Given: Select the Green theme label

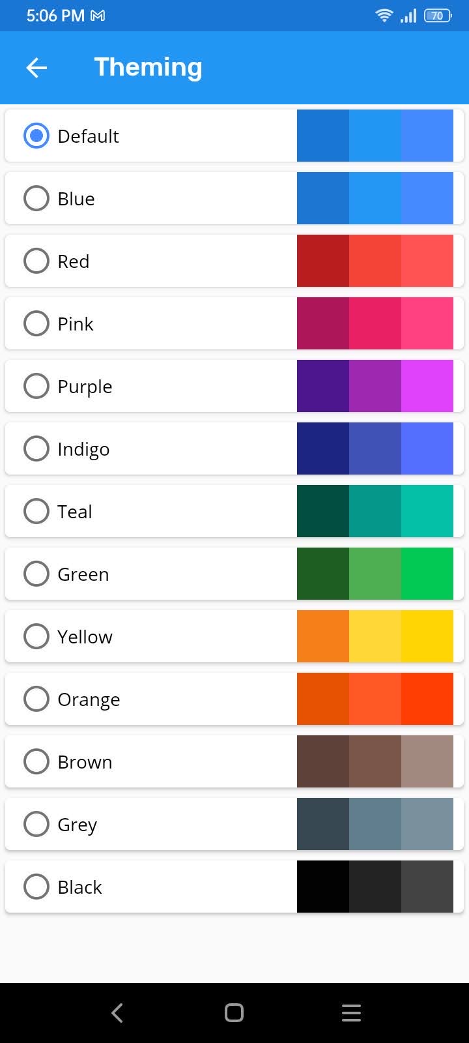Looking at the screenshot, I should click(83, 574).
